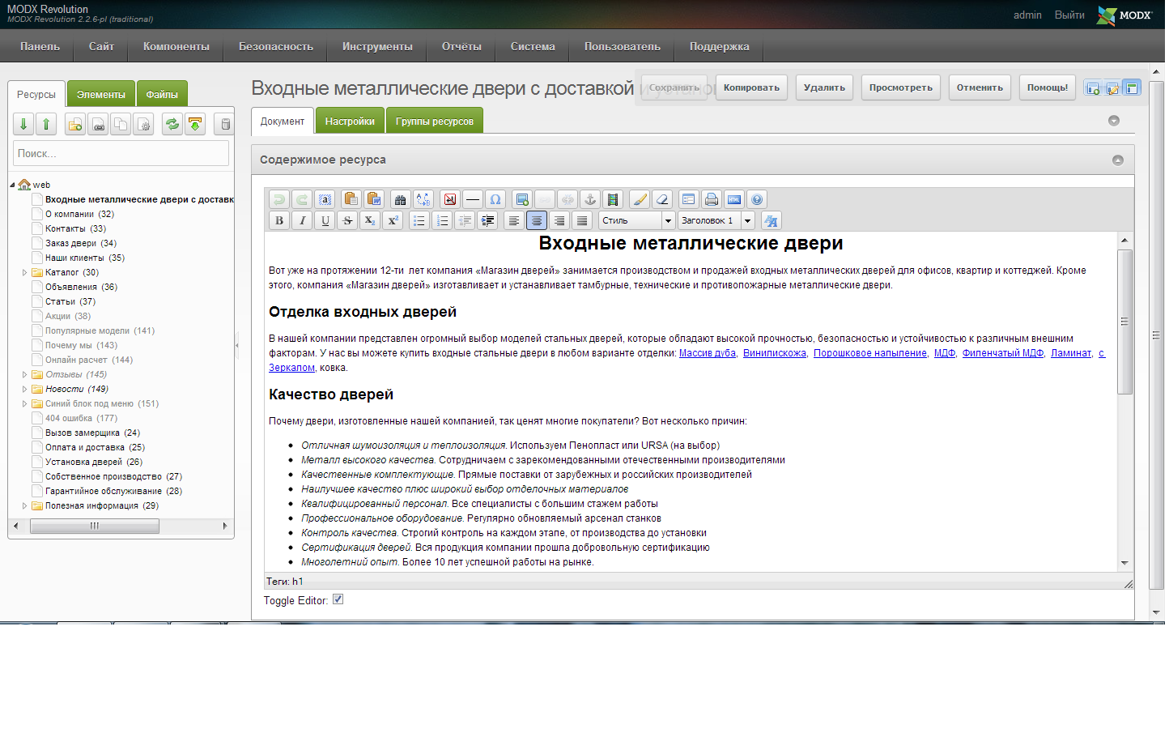Switch to the Настройки tab
The image size is (1169, 729).
(x=350, y=121)
